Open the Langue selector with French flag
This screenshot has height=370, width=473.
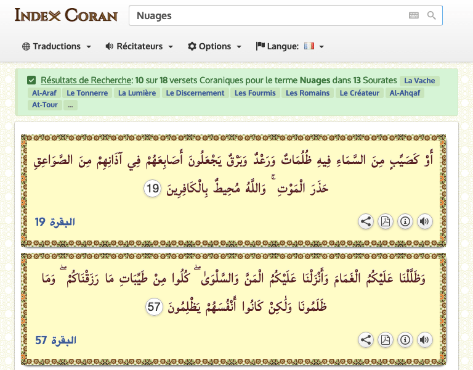(289, 46)
